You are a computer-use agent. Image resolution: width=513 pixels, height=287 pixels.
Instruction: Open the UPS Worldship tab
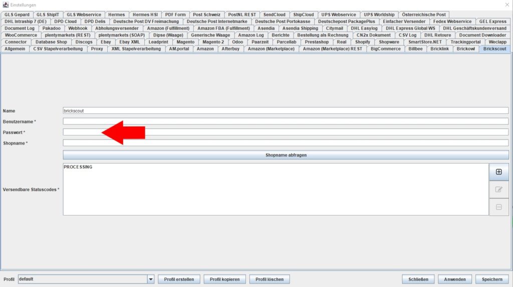[x=379, y=14]
